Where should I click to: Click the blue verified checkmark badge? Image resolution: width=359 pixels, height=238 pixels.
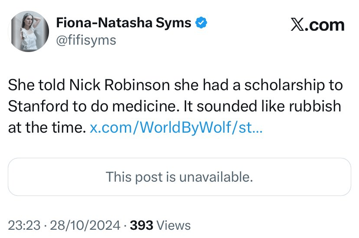[x=201, y=22]
